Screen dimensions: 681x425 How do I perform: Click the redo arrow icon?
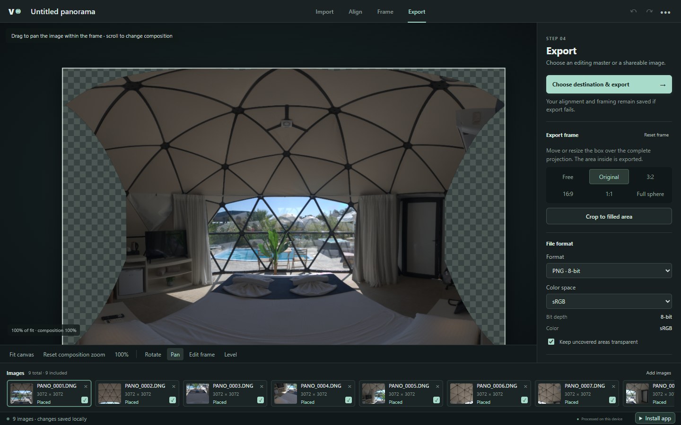pos(649,11)
